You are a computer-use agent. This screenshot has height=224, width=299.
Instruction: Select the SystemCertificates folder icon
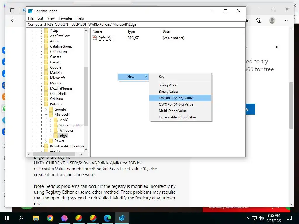point(56,125)
